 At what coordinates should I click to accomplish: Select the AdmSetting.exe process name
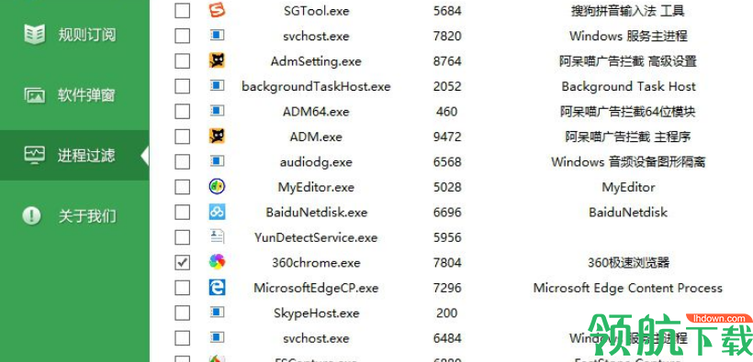pos(316,61)
